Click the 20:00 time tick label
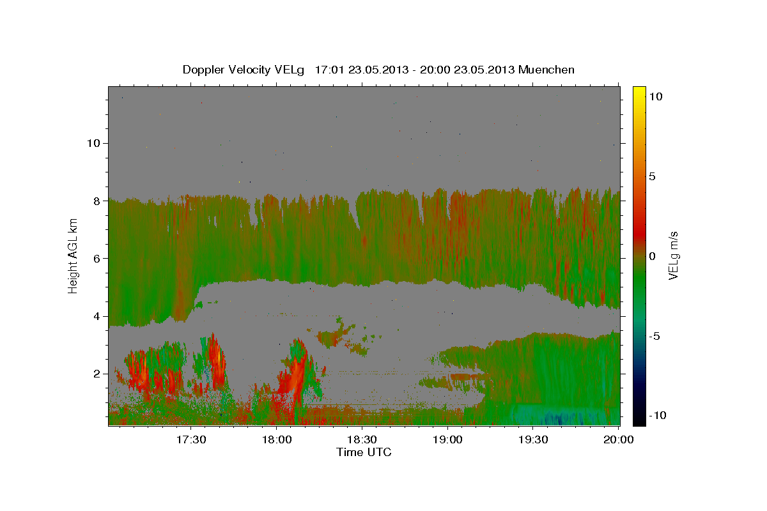The width and height of the screenshot is (767, 511). coord(617,439)
